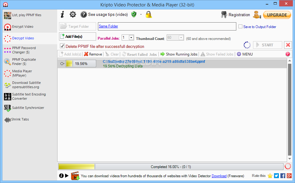Click the Rate this star icon
Screen dimensions: 295x183
coord(270,176)
